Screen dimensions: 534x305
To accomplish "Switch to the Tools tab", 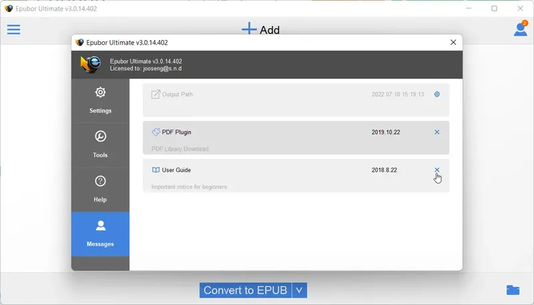I will (x=101, y=145).
